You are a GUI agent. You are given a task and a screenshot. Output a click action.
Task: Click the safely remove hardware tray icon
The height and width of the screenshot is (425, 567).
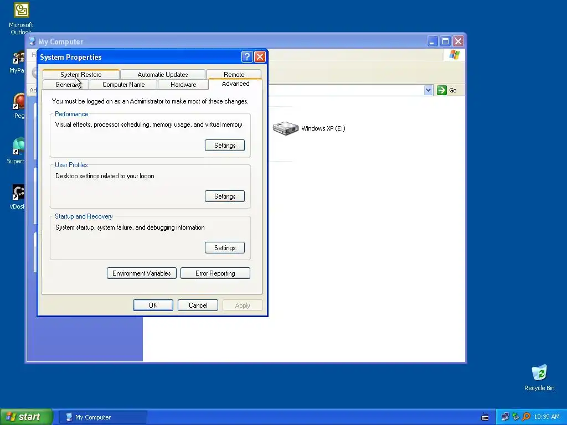[516, 417]
